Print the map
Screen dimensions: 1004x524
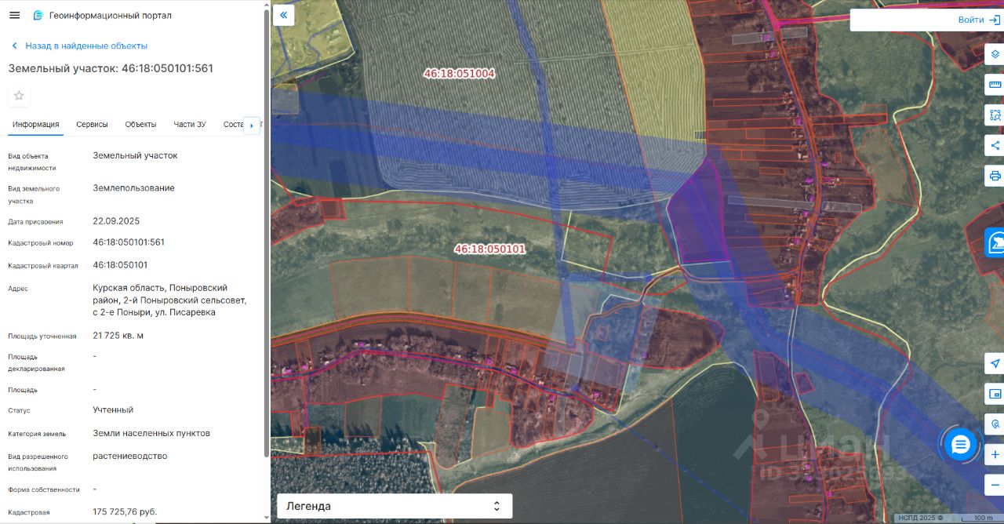(x=995, y=176)
